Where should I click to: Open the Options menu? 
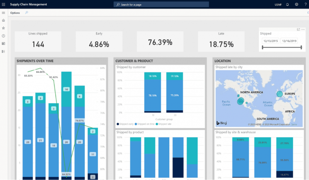[15, 13]
